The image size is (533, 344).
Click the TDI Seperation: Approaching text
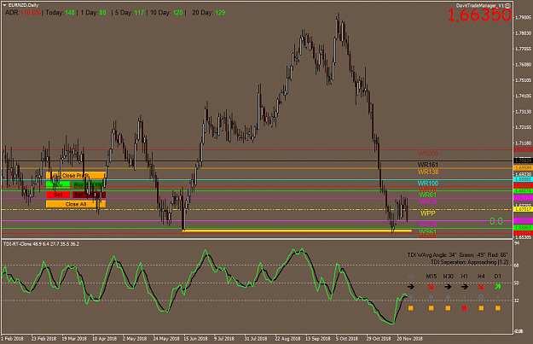click(469, 262)
